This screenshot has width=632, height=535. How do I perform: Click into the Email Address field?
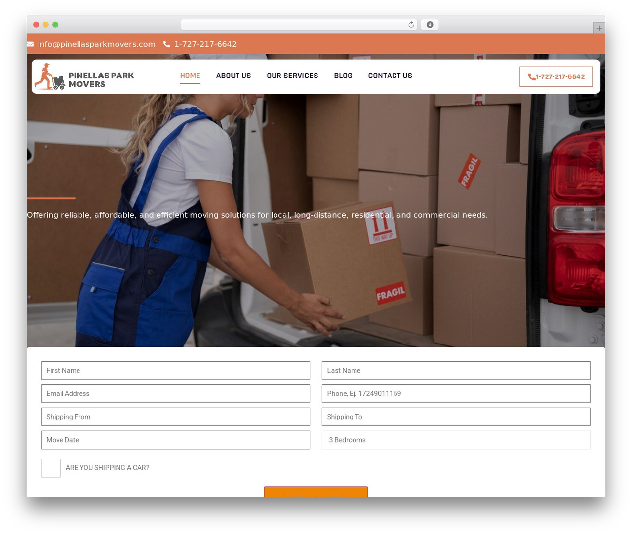click(176, 394)
